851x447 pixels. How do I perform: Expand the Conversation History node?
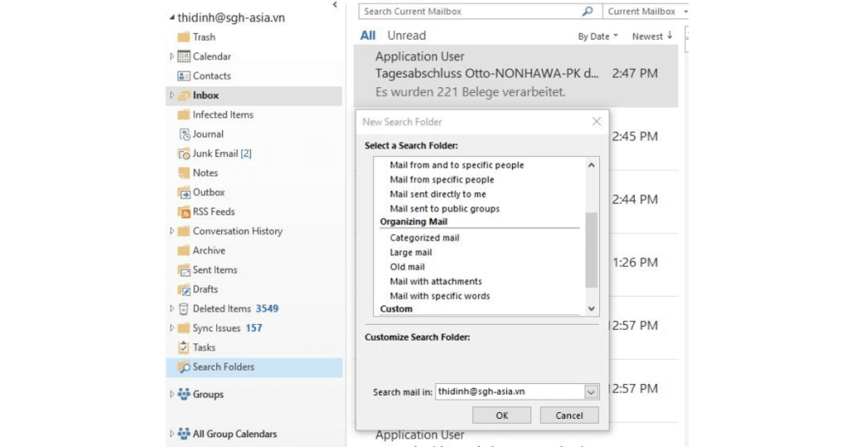[171, 231]
